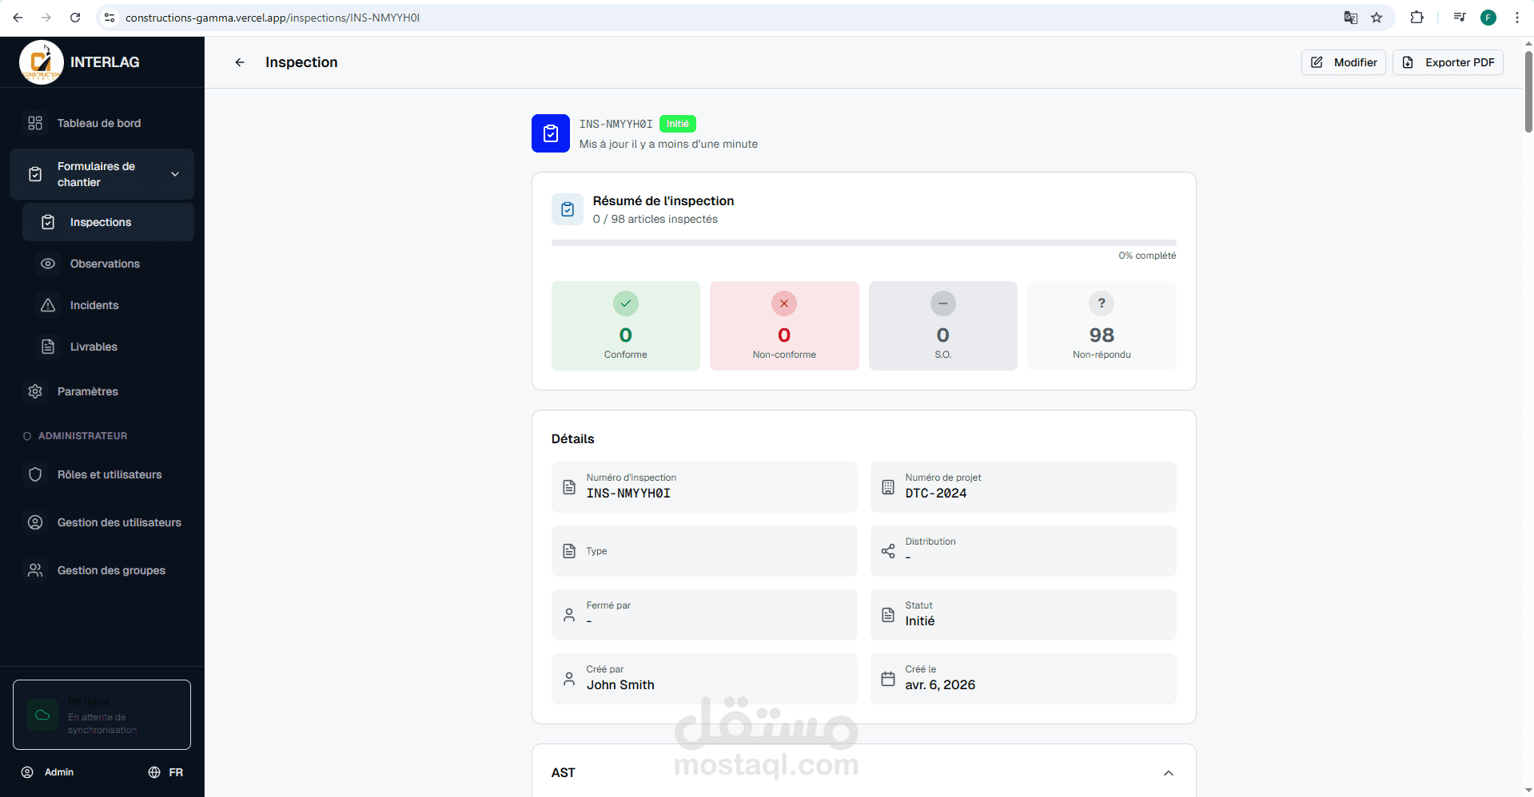Click the browser address bar URL
Image resolution: width=1534 pixels, height=797 pixels.
273,18
